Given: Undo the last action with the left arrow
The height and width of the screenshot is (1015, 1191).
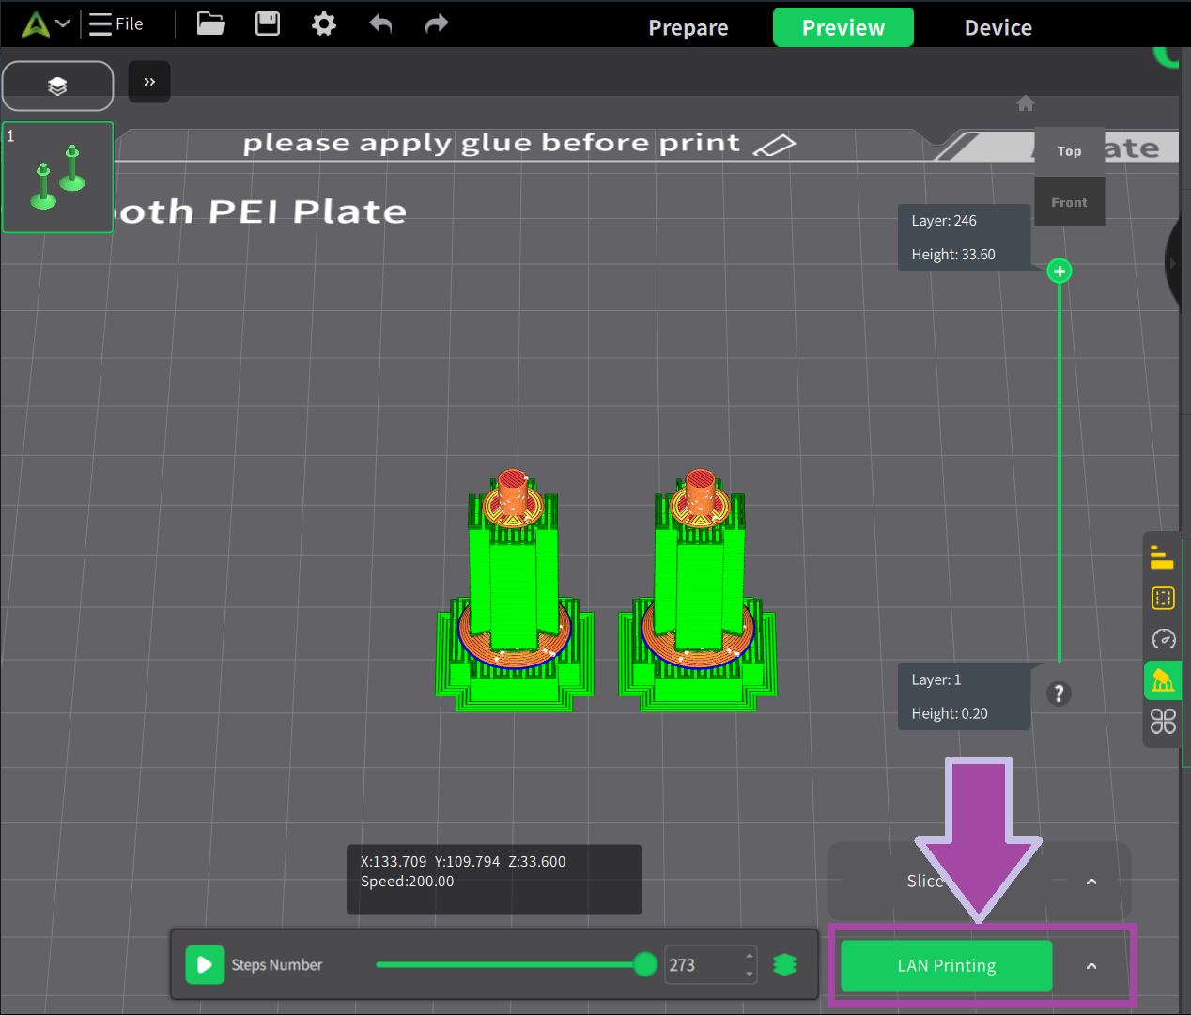Looking at the screenshot, I should (380, 23).
